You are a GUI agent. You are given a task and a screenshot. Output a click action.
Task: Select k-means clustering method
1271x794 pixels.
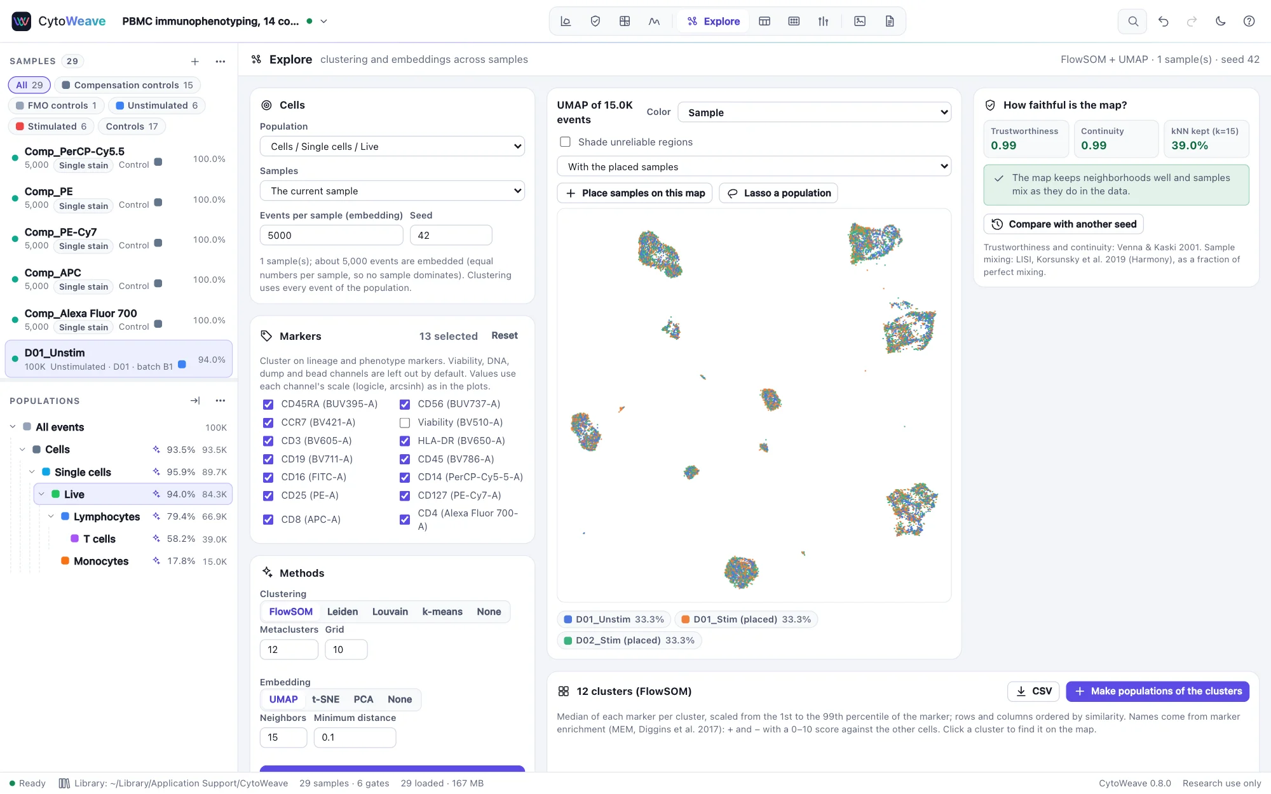pyautogui.click(x=442, y=612)
